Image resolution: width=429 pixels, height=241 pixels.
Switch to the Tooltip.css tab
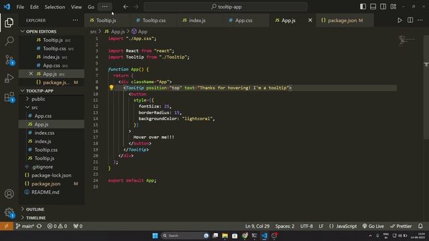point(154,20)
